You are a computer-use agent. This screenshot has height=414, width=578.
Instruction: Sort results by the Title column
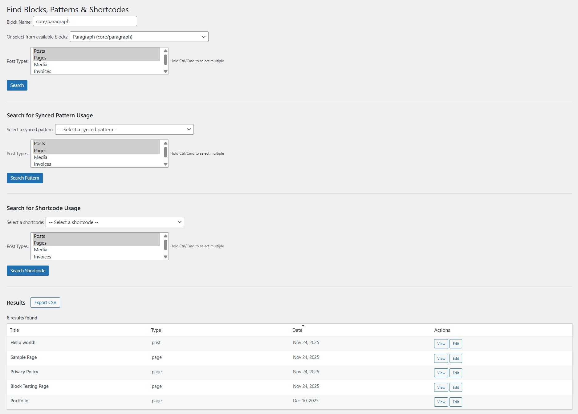pyautogui.click(x=14, y=330)
